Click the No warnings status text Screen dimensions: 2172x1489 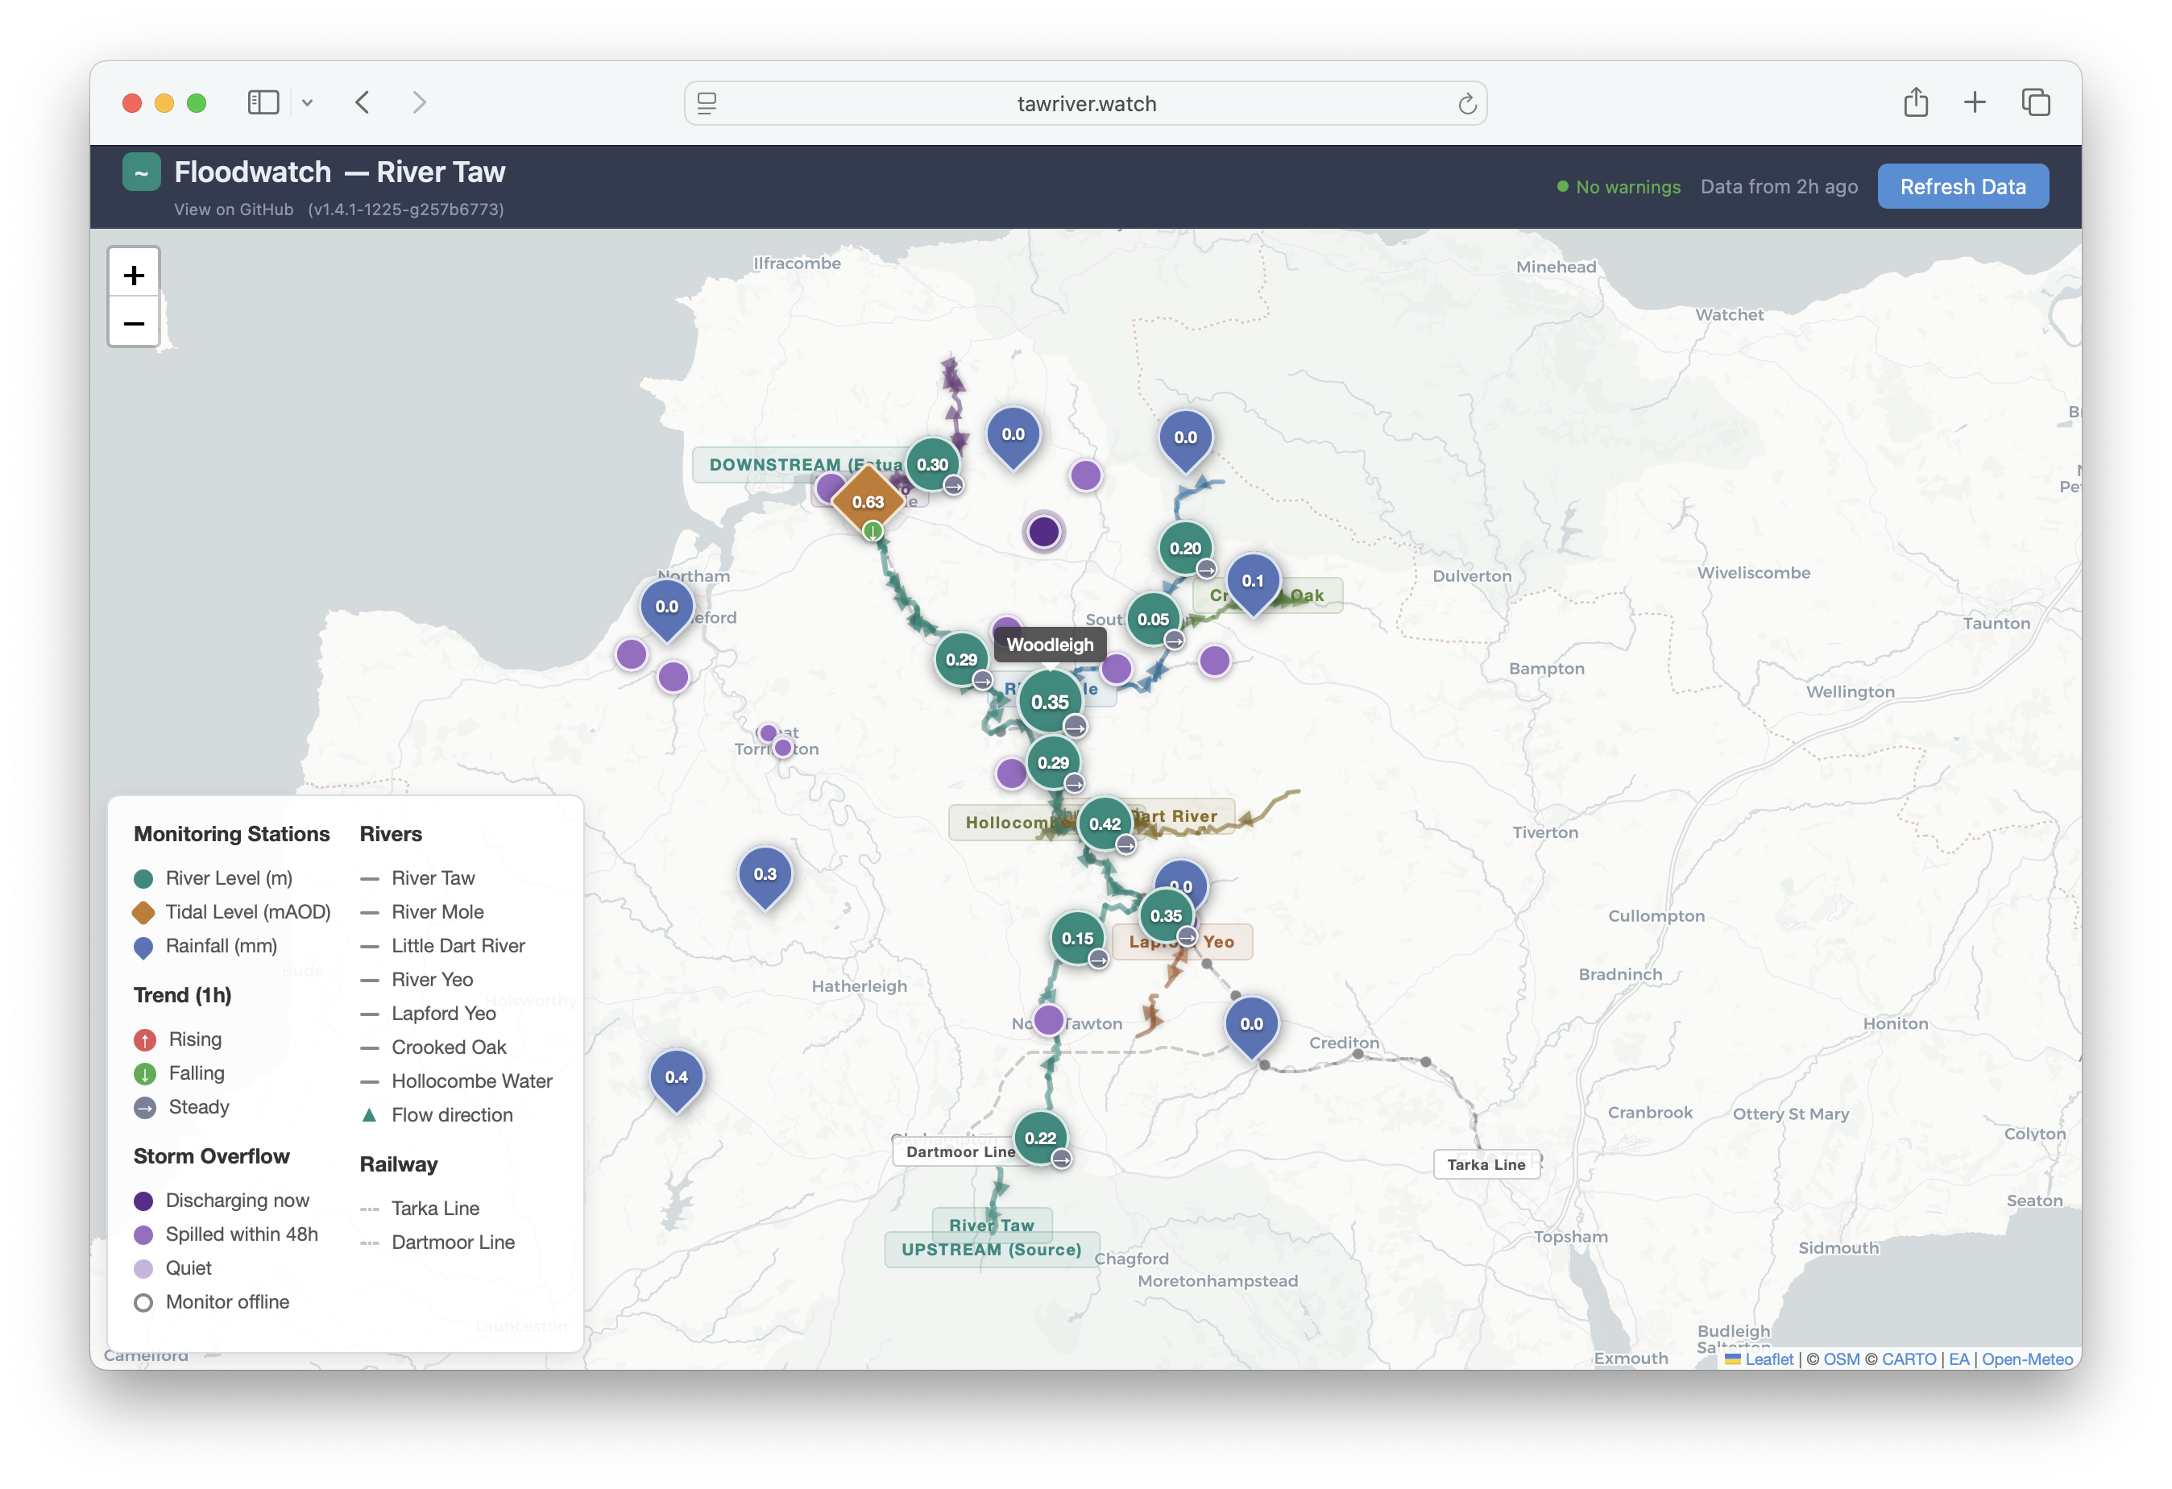[1627, 187]
